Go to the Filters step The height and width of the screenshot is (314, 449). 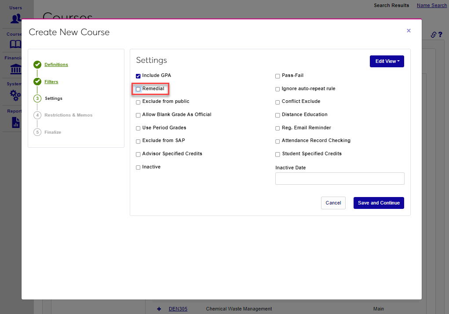(x=51, y=81)
